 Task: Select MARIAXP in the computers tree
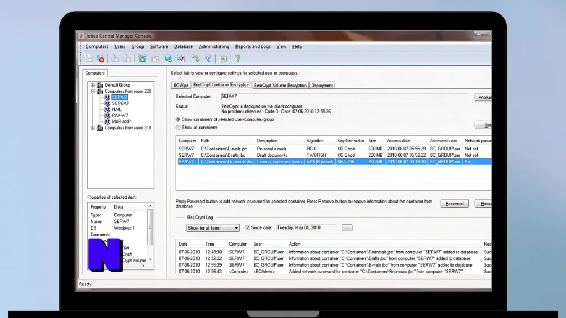[x=121, y=121]
